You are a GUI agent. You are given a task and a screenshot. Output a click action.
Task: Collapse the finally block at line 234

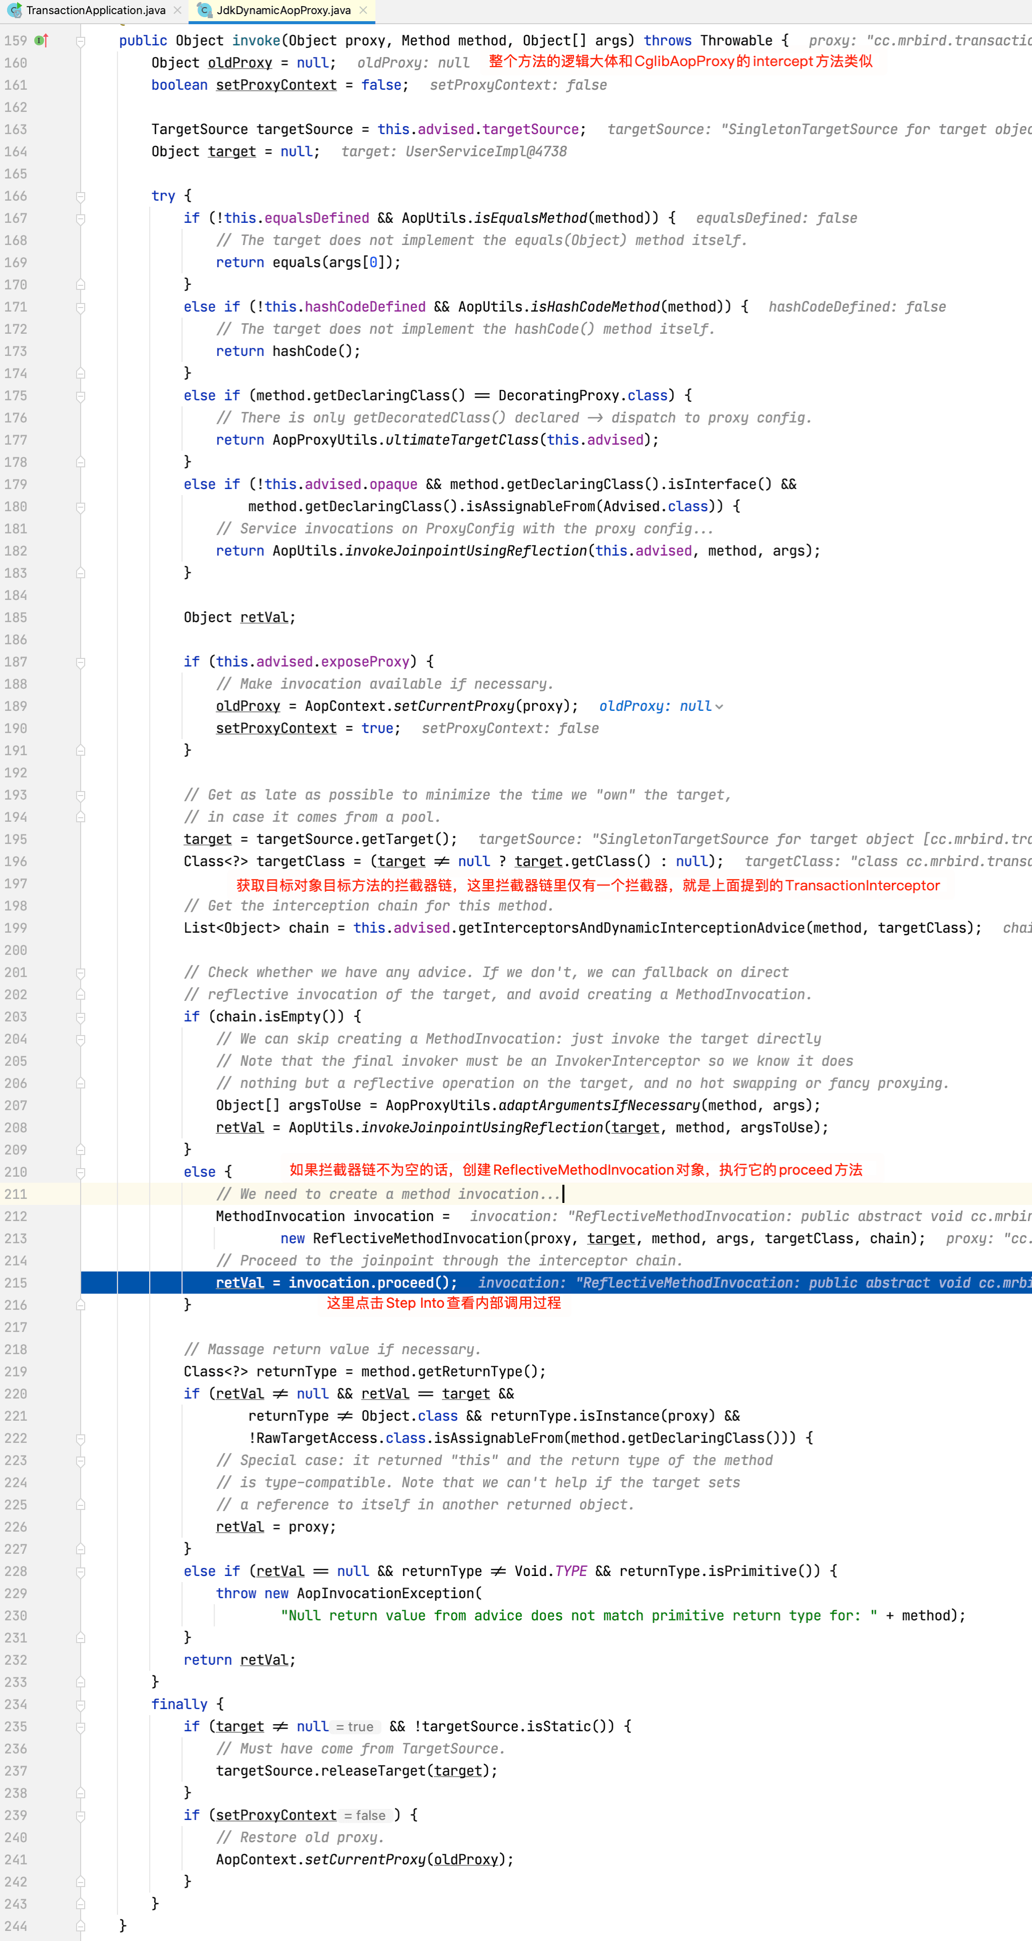[81, 1705]
